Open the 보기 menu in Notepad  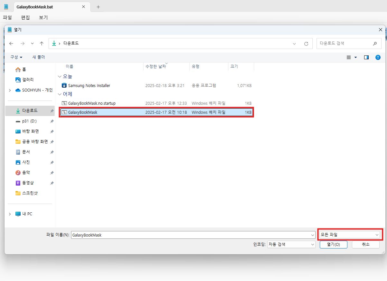[43, 17]
